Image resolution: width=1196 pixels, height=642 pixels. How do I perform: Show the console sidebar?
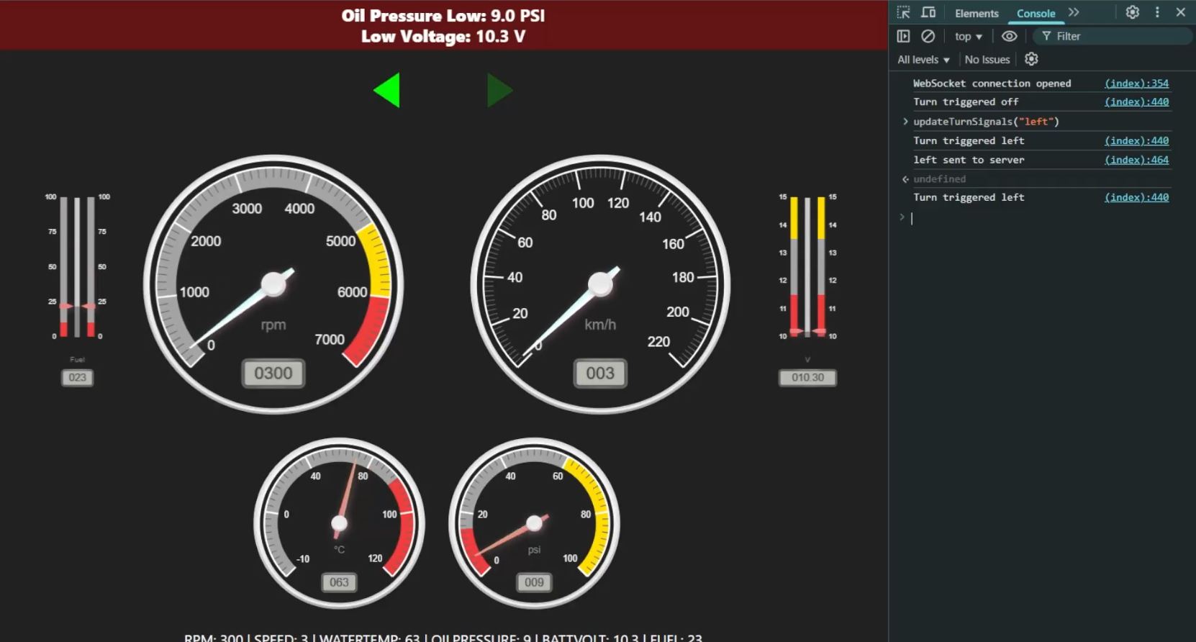coord(904,36)
